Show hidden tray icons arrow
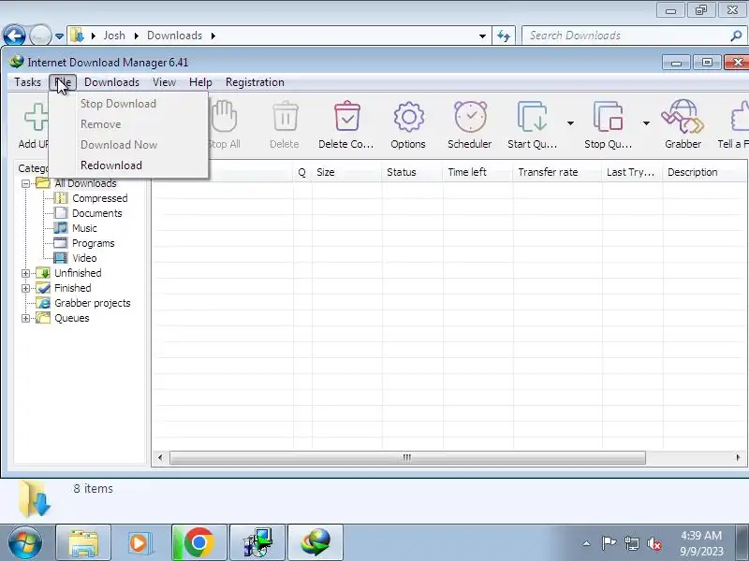Screen dimensions: 749x561 coord(587,543)
